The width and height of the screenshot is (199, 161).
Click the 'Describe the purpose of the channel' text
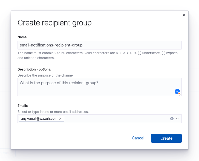tap(46, 75)
